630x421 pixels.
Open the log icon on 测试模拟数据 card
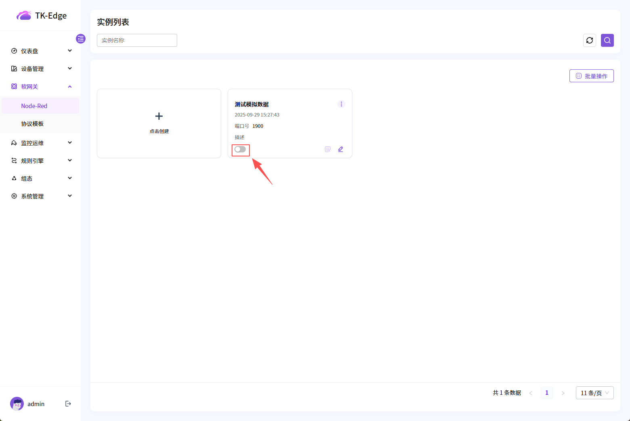coord(328,149)
